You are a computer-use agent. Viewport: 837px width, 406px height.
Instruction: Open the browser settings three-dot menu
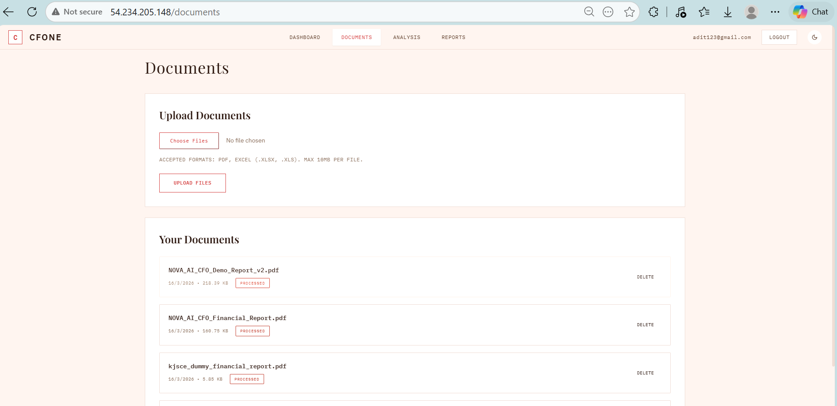click(775, 12)
